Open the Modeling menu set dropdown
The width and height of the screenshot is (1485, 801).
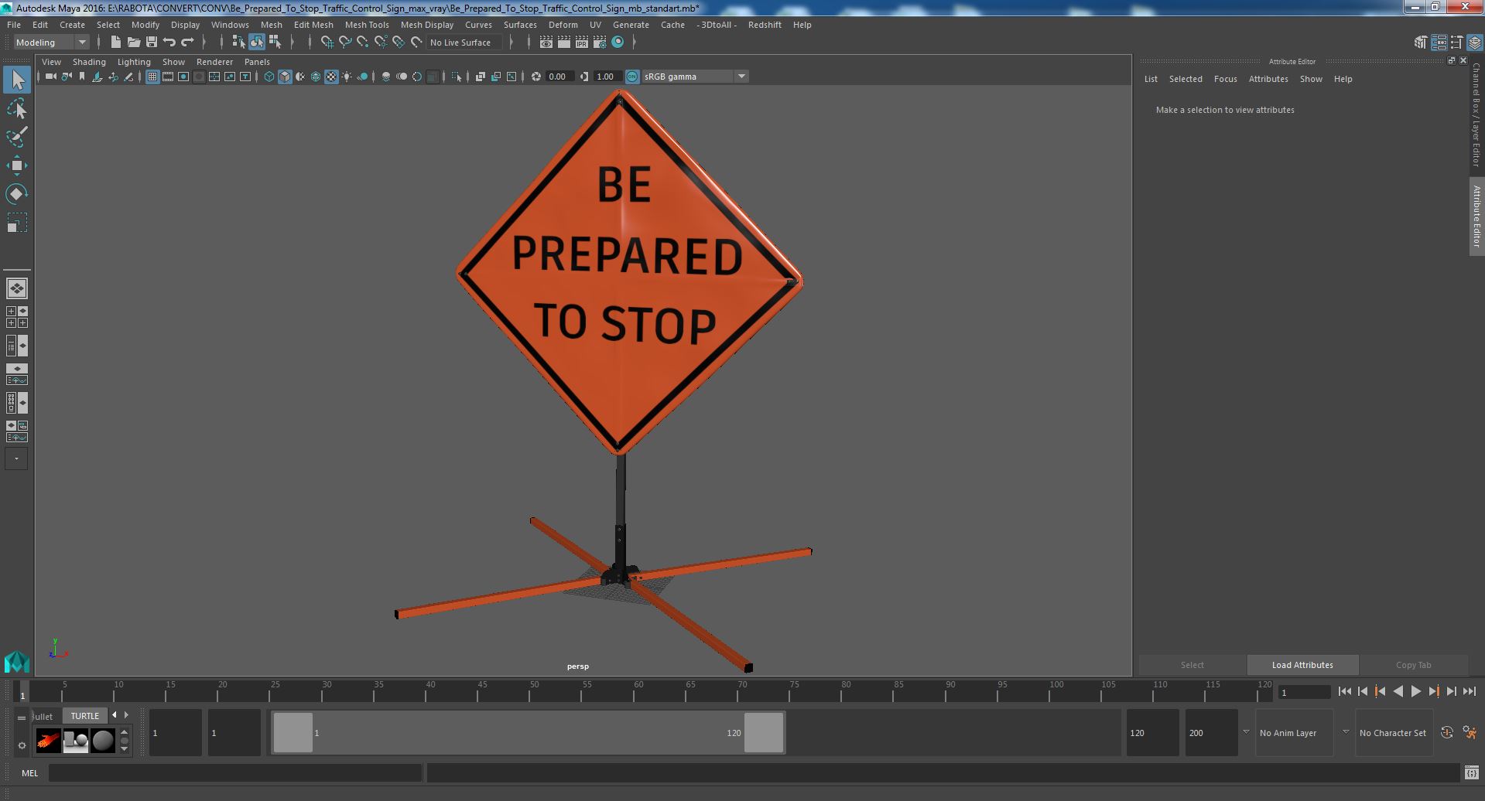pyautogui.click(x=51, y=43)
